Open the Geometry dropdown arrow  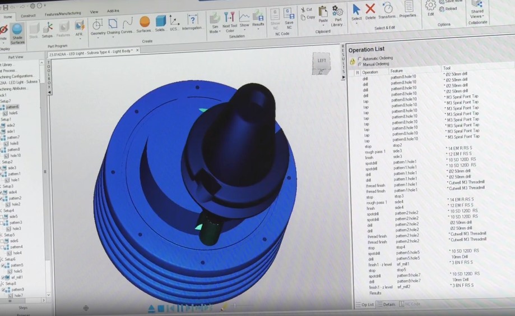[x=98, y=38]
